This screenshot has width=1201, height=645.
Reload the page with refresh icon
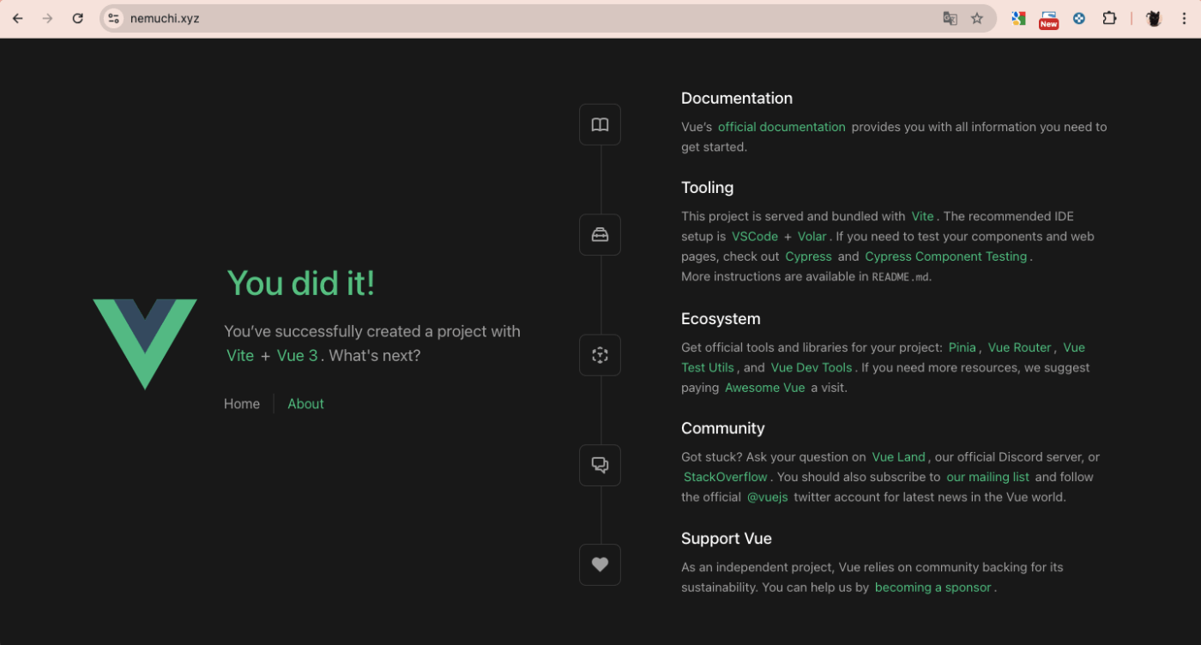pos(78,18)
